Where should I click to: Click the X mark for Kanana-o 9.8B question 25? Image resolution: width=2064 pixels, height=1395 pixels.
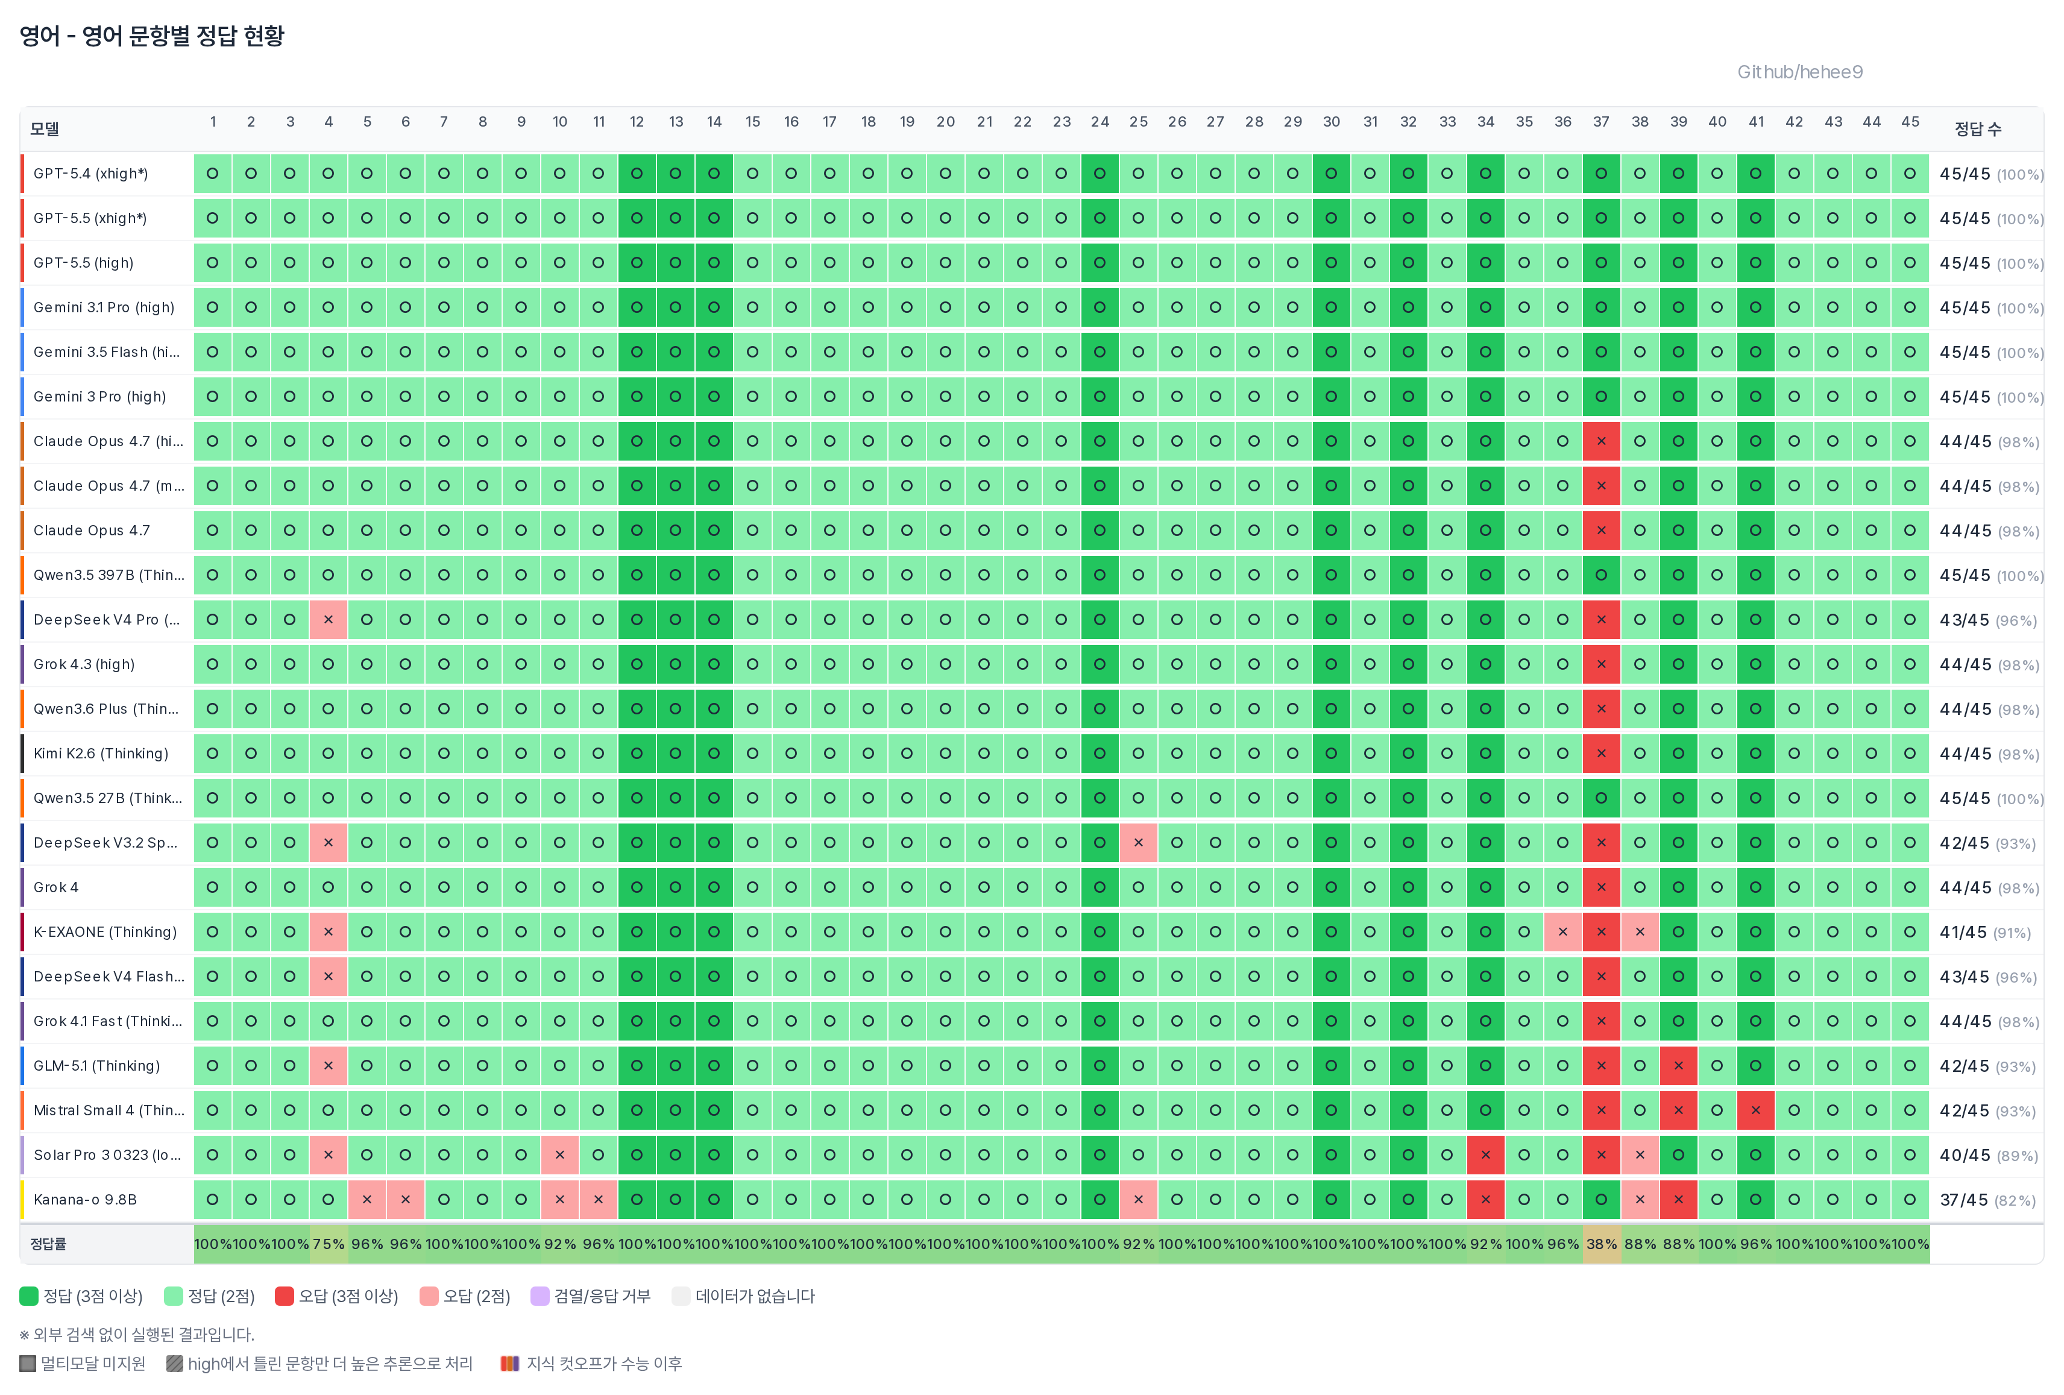pos(1139,1200)
